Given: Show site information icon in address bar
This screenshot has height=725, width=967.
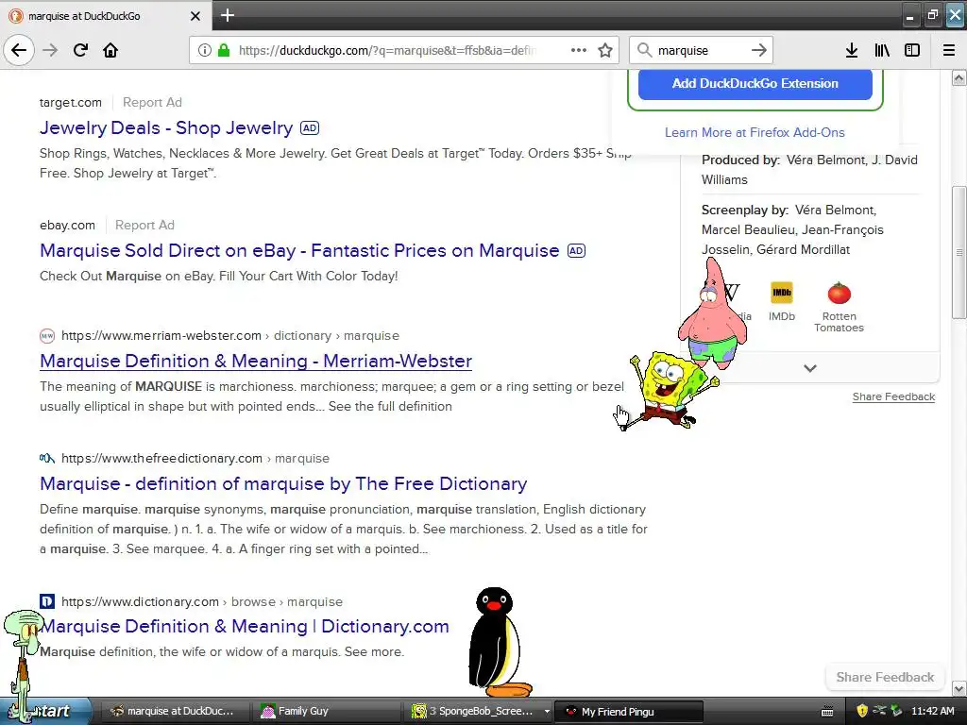Looking at the screenshot, I should click(204, 50).
